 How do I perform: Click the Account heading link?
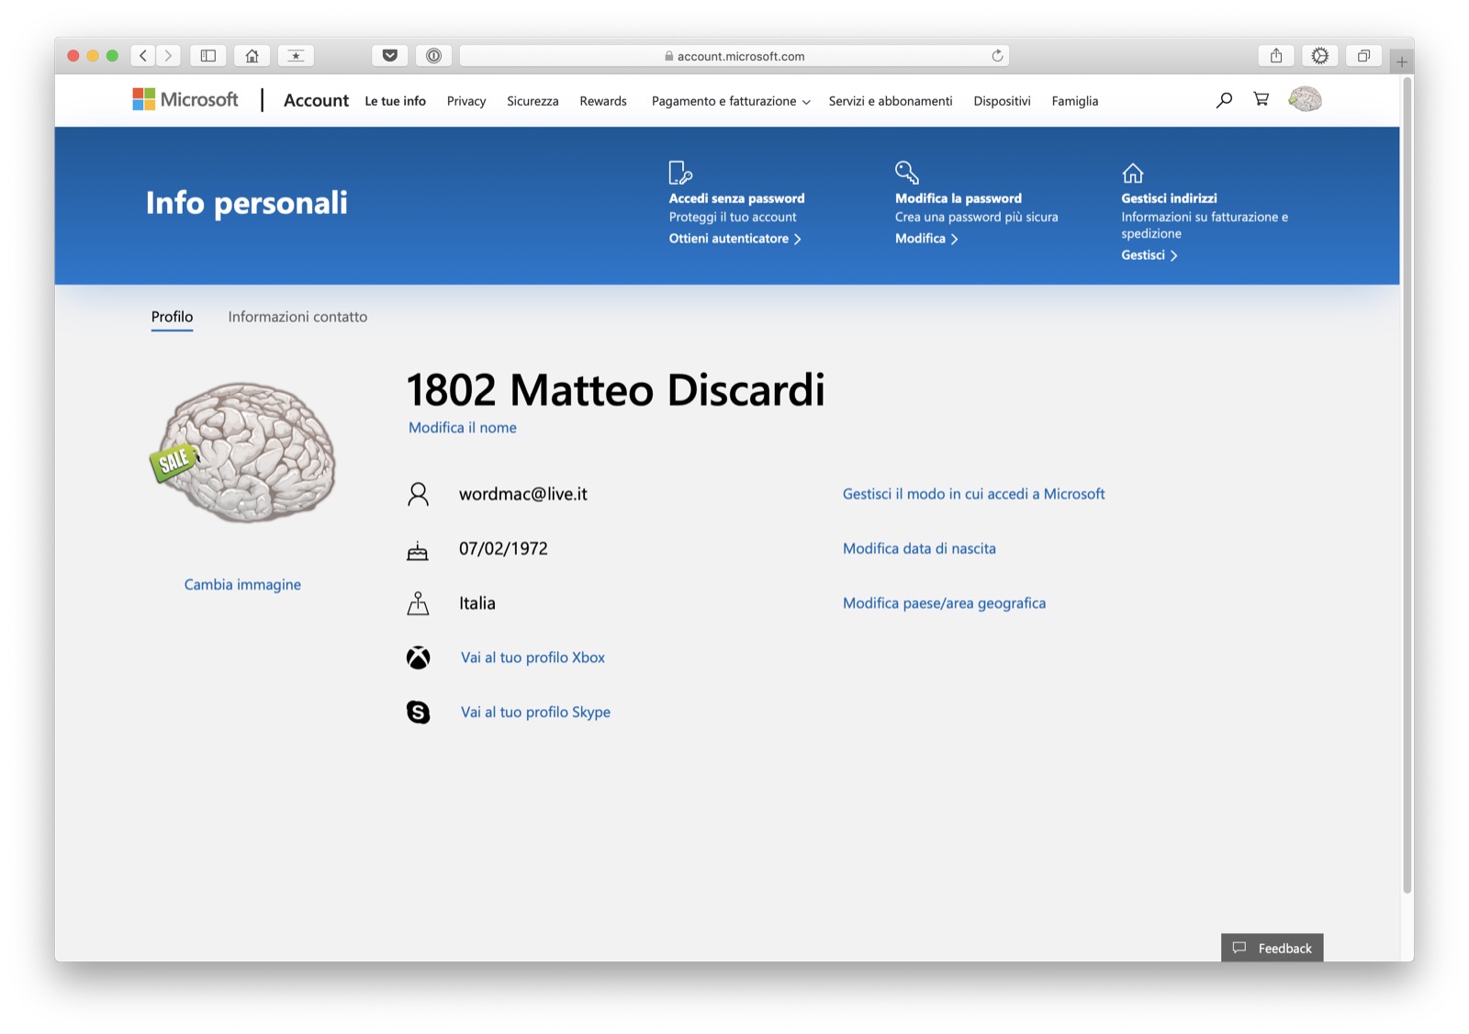[316, 100]
